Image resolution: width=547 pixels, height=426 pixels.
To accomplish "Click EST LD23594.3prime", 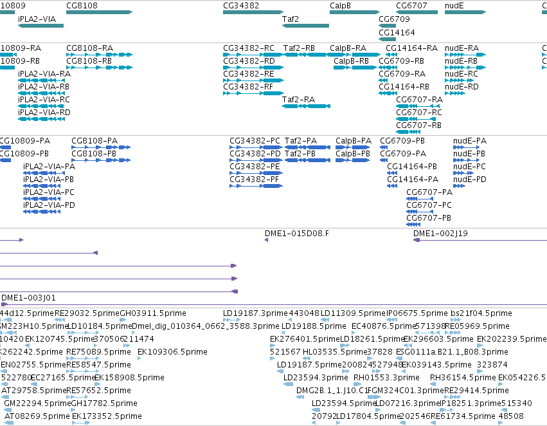I will click(316, 378).
